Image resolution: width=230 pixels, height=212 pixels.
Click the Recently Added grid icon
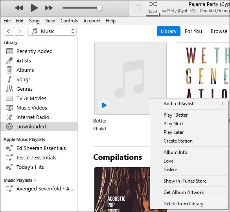coord(9,51)
